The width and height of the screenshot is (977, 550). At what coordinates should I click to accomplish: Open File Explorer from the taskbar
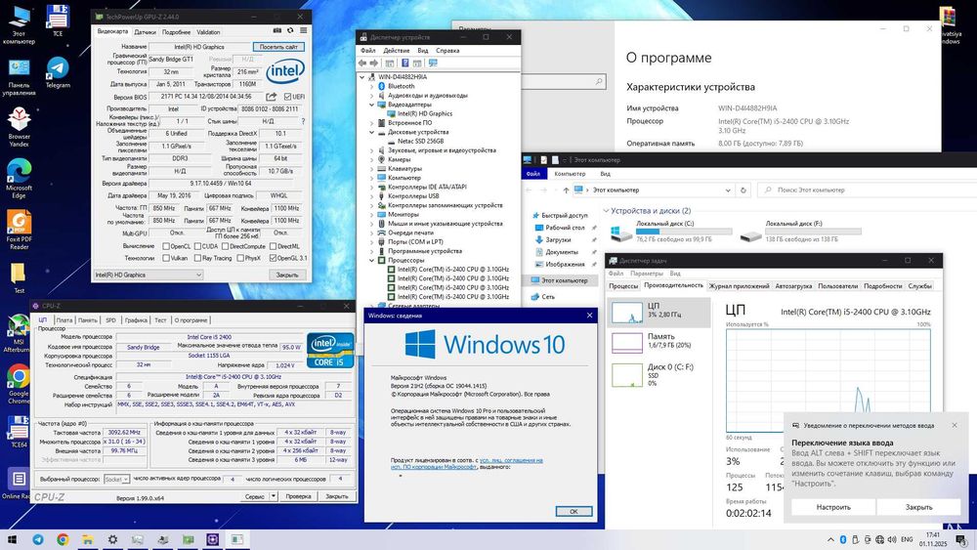[x=88, y=539]
